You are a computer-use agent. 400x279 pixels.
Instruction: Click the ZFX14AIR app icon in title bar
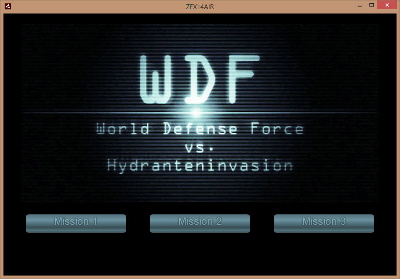coord(7,6)
